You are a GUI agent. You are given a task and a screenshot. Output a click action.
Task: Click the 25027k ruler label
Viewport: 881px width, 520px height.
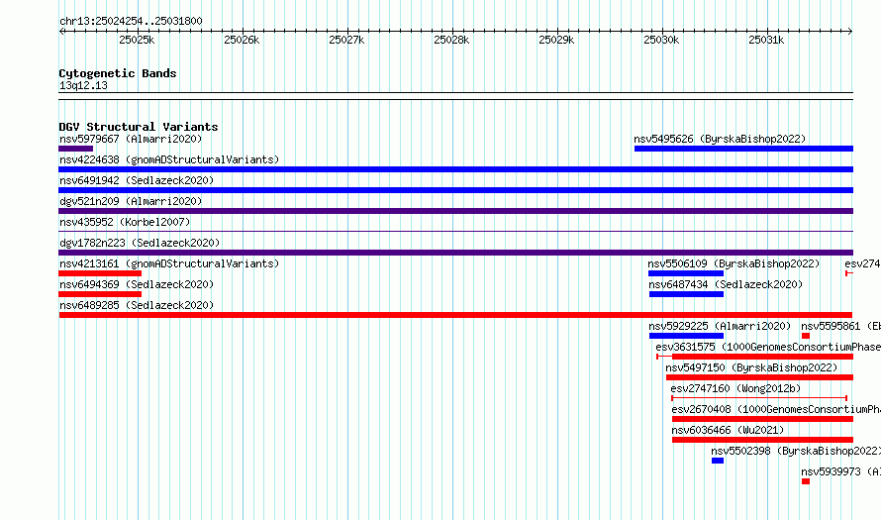click(346, 40)
